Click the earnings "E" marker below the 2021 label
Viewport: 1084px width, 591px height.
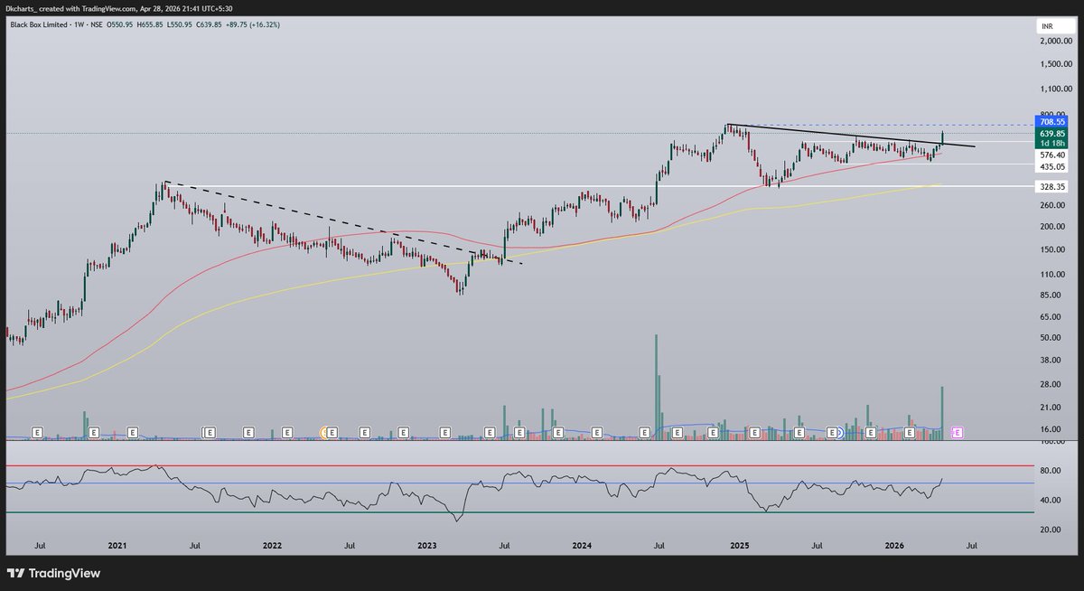[133, 432]
